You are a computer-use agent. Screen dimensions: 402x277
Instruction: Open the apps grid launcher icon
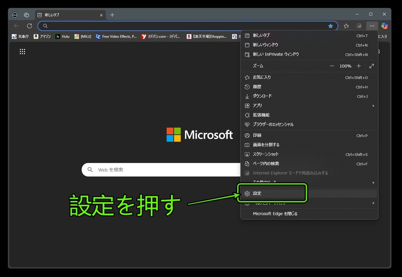22,52
